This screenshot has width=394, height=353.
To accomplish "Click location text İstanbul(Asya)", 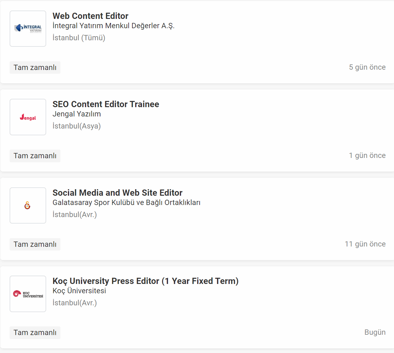I will coord(77,126).
